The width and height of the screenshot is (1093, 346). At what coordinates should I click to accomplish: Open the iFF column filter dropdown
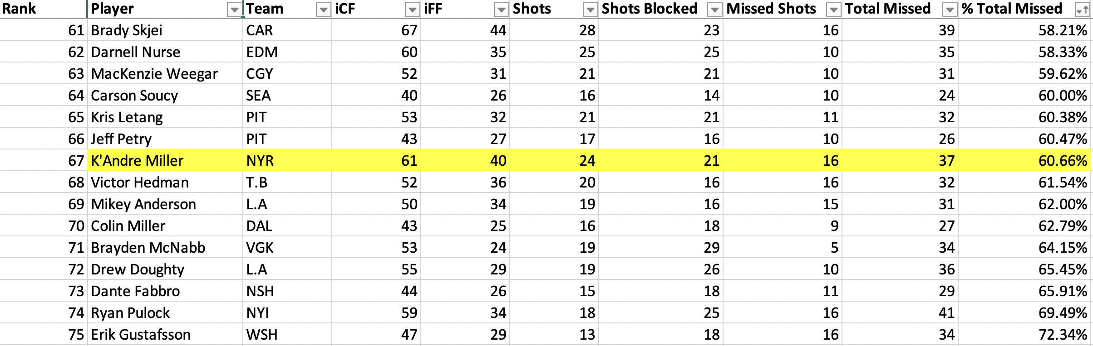[501, 10]
